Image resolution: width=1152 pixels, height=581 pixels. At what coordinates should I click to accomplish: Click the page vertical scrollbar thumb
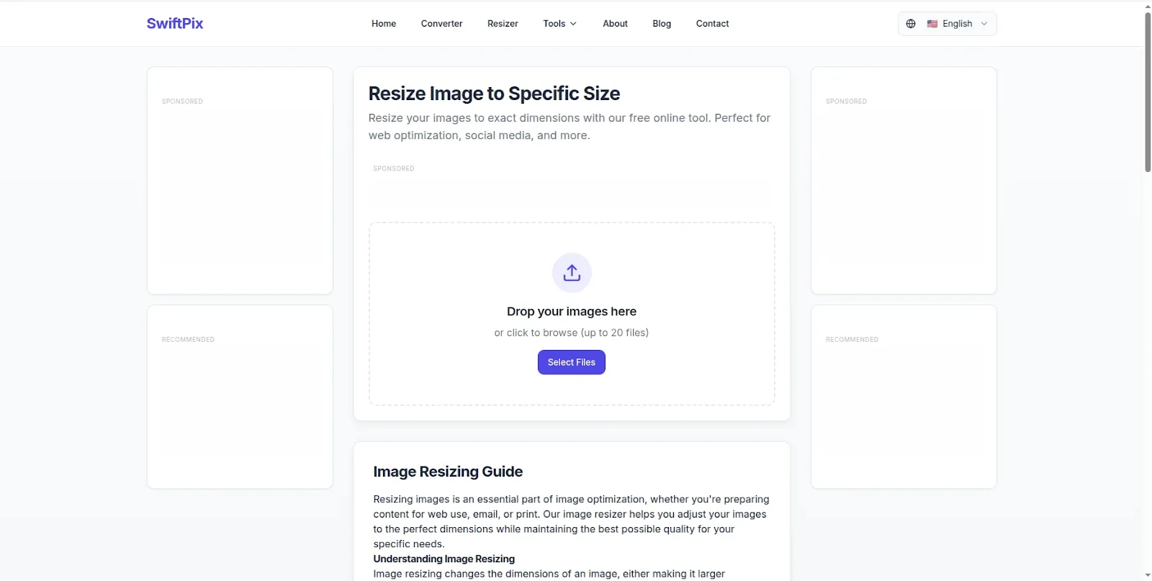(1148, 91)
